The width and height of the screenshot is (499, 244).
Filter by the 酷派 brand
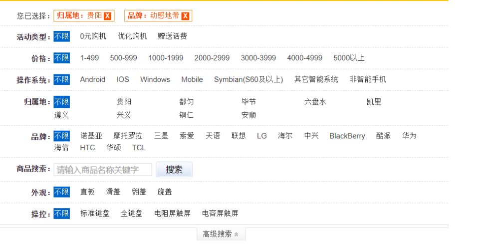tap(383, 136)
